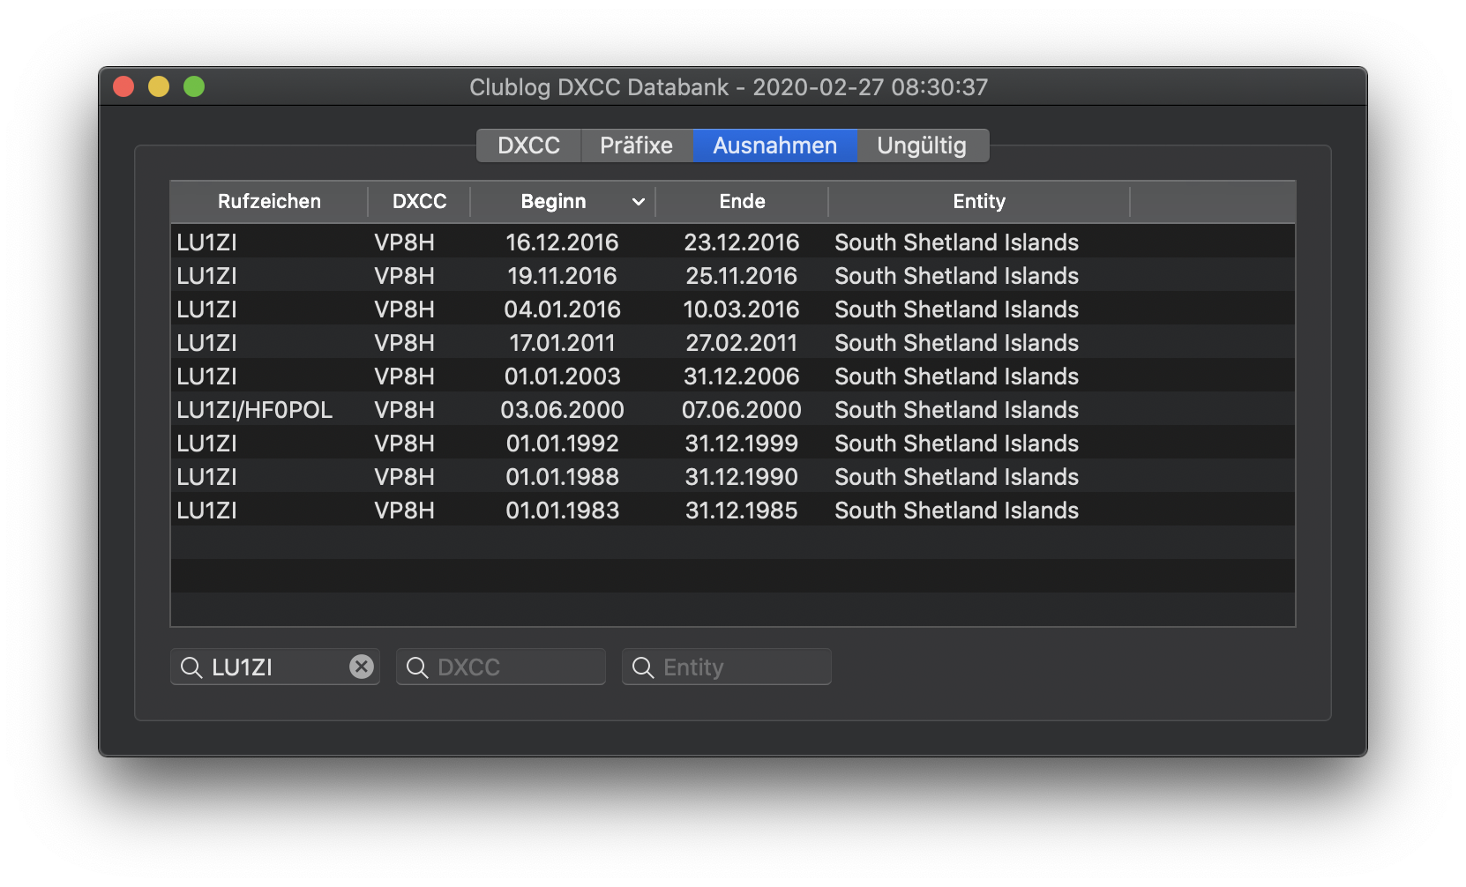Image resolution: width=1466 pixels, height=887 pixels.
Task: Click the end date 07.06.2000
Action: click(x=742, y=410)
